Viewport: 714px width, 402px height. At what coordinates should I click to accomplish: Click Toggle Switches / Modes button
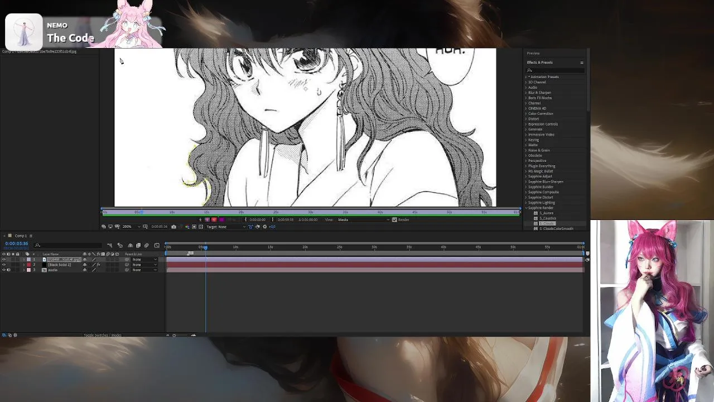coord(102,335)
